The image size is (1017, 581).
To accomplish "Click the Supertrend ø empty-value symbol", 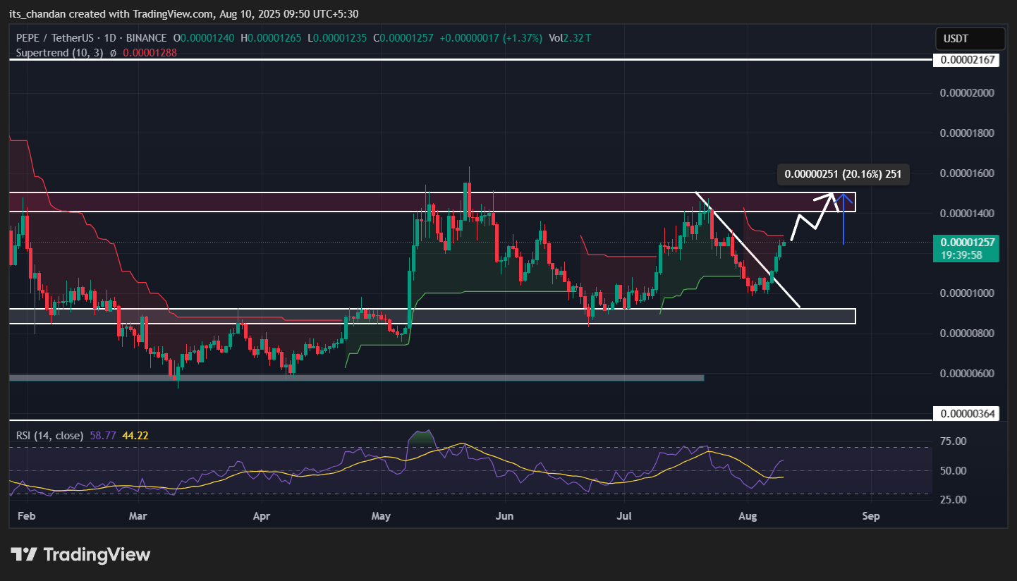I will [113, 52].
